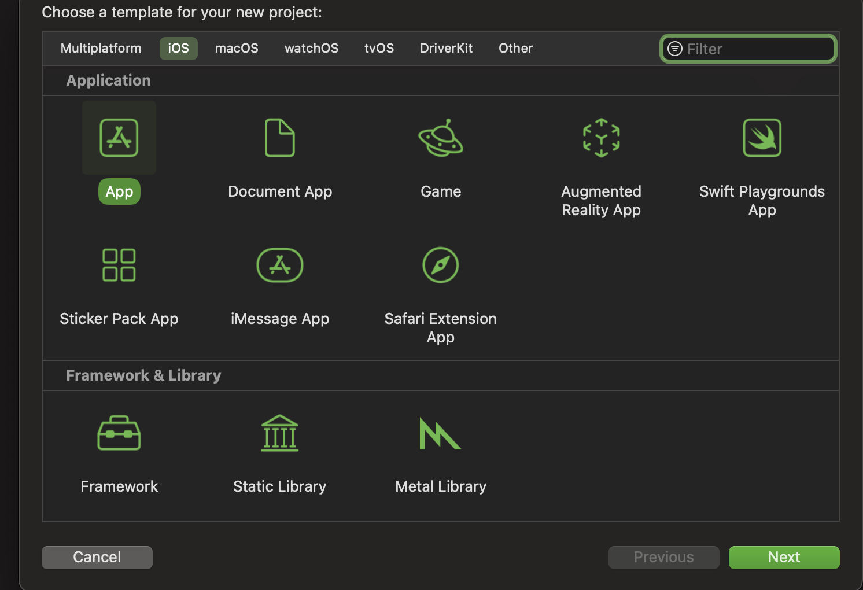The height and width of the screenshot is (590, 863).
Task: Pick the Augmented Reality App cube icon
Action: click(602, 138)
